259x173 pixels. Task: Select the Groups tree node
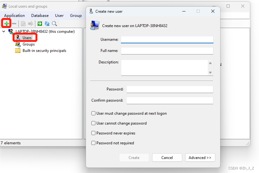[x=28, y=44]
